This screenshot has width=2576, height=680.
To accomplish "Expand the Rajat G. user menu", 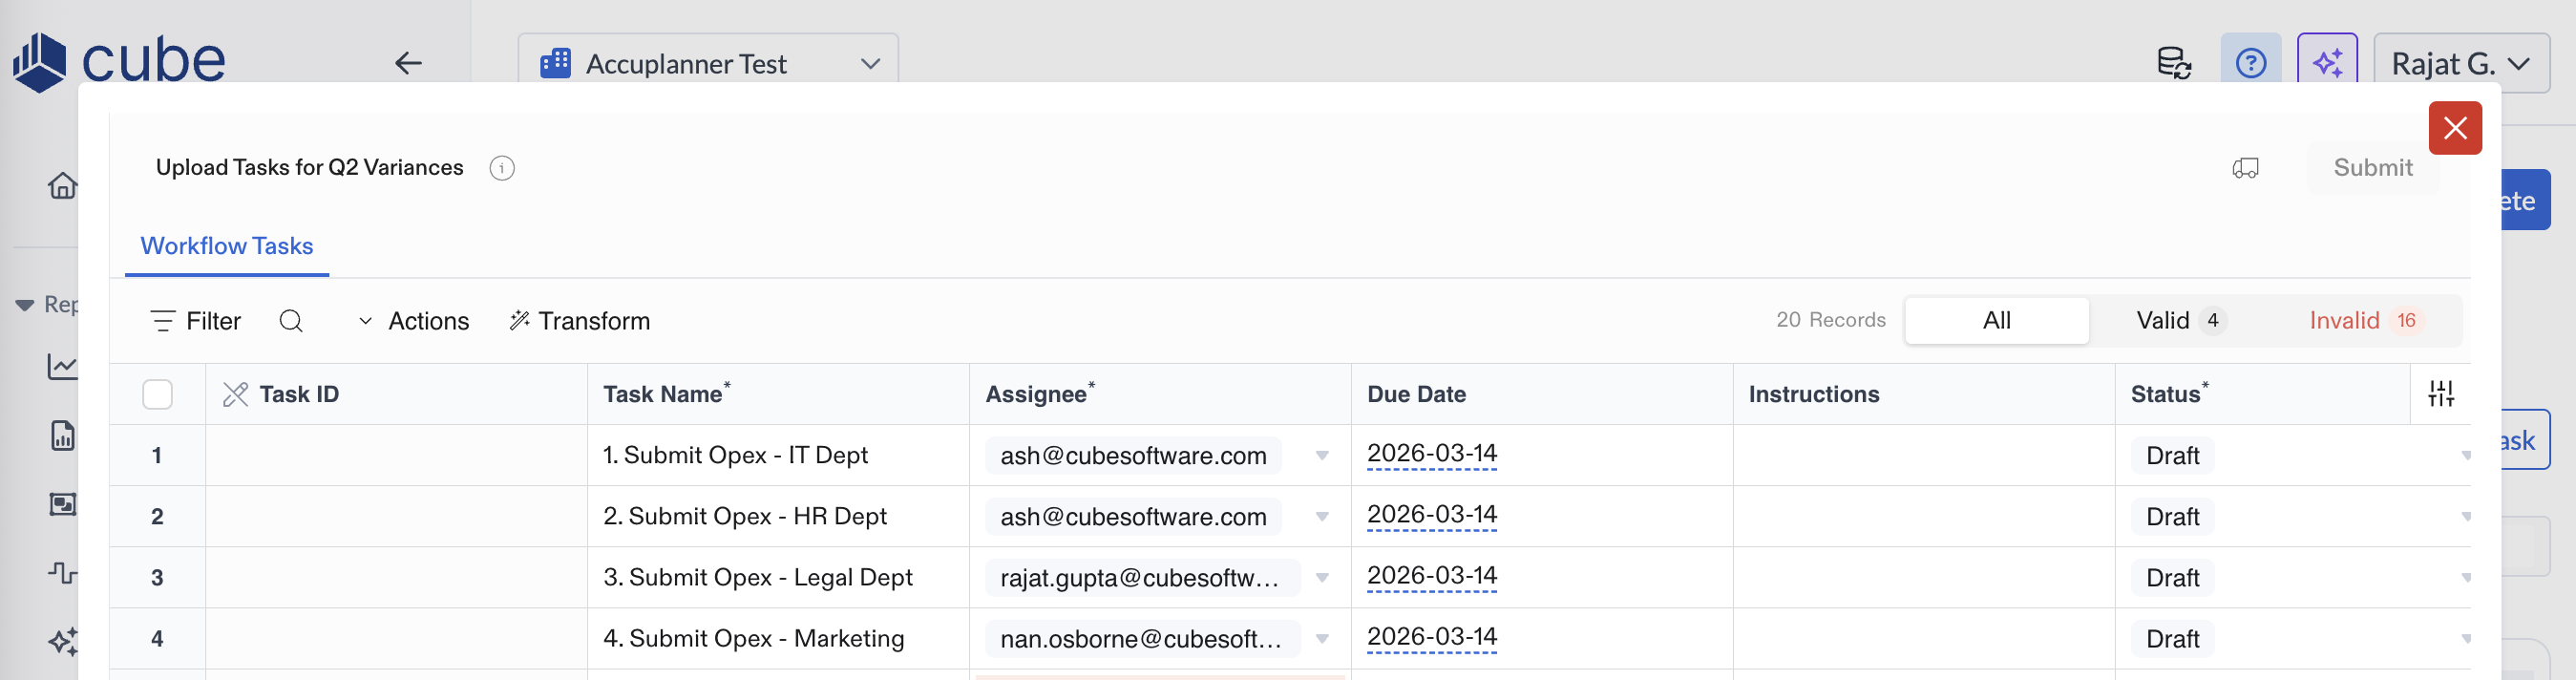I will pyautogui.click(x=2460, y=64).
